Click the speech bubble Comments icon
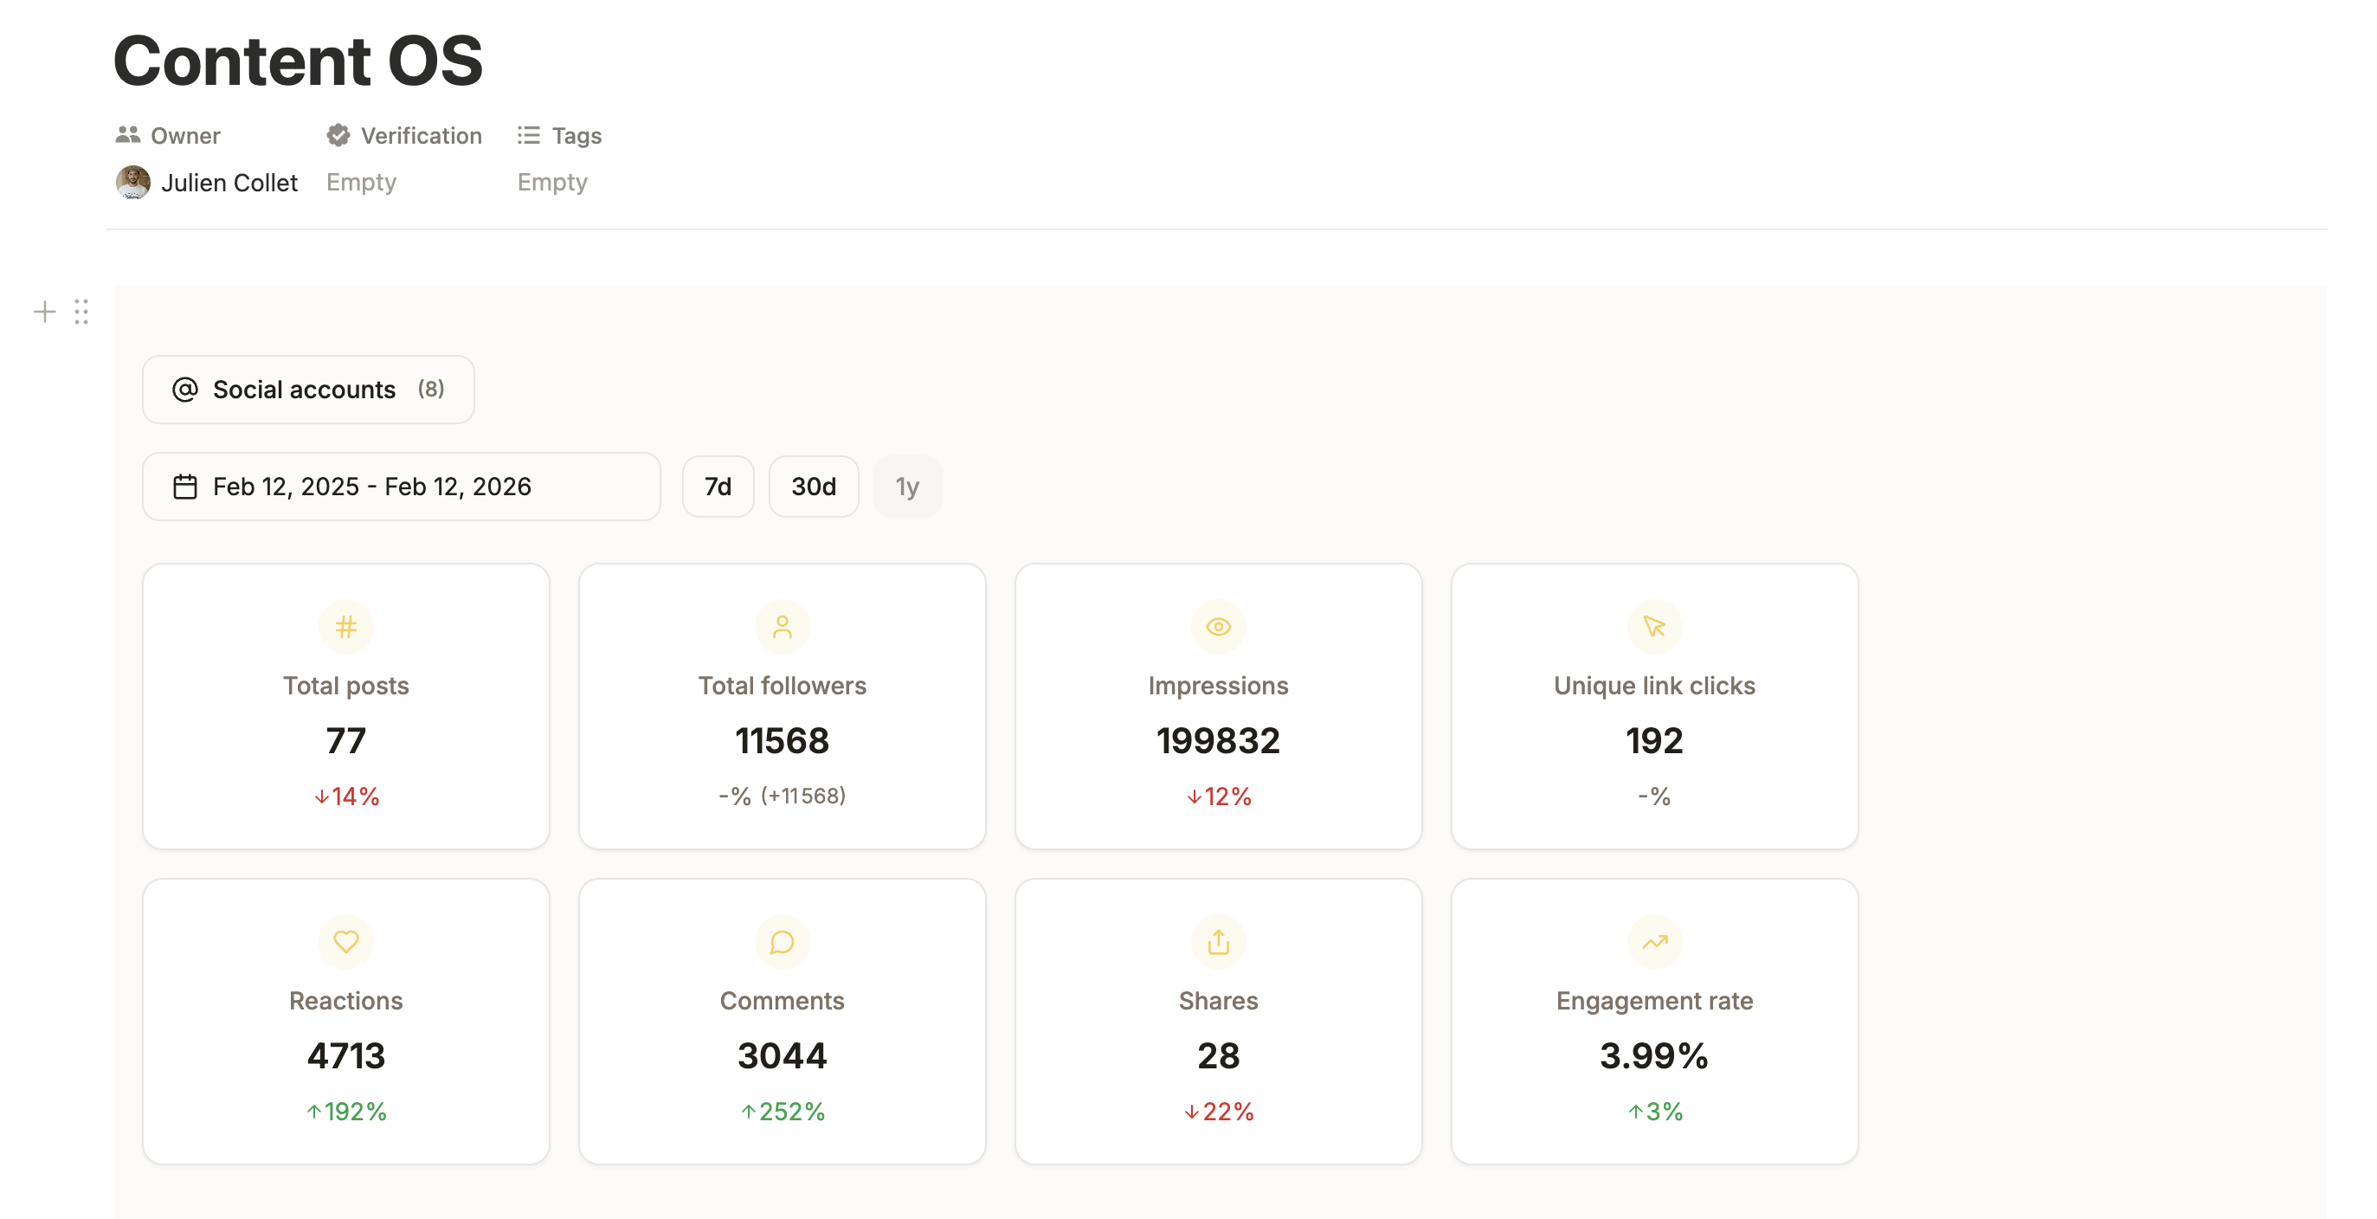 782,942
